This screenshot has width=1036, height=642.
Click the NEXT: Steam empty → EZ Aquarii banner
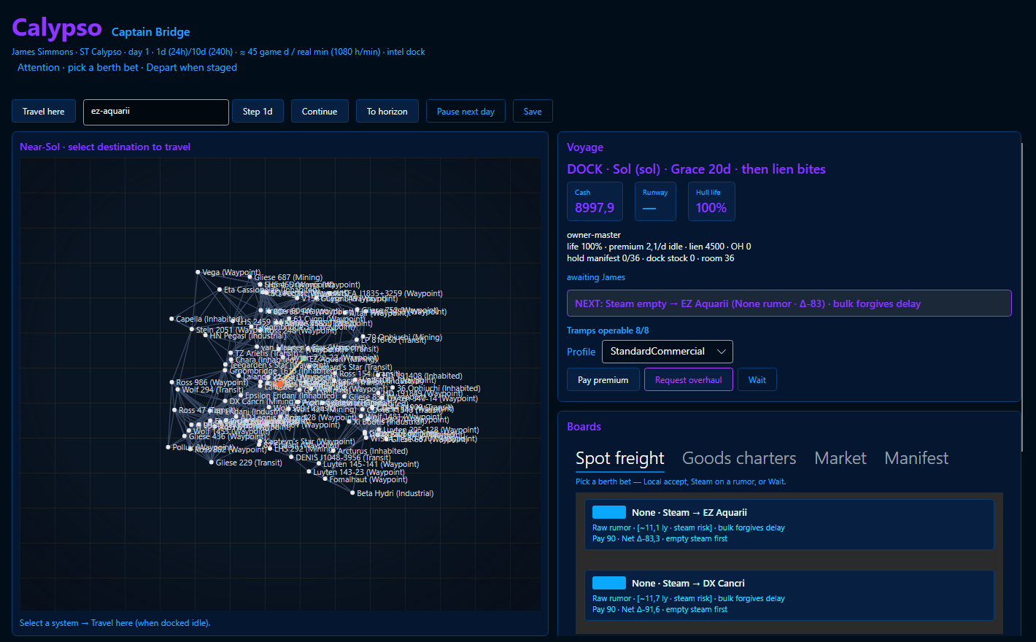pyautogui.click(x=789, y=303)
